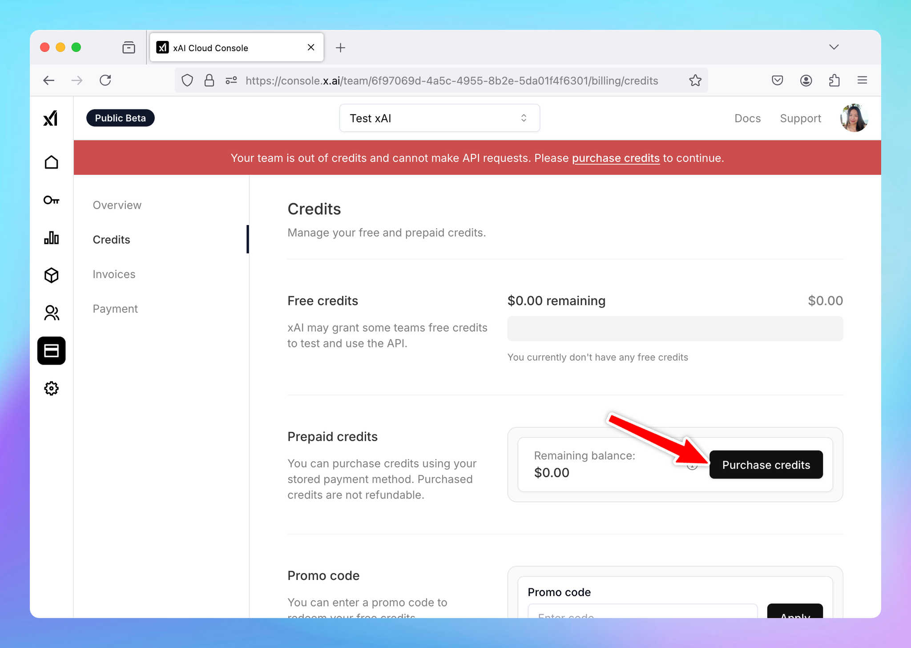Open the extensions puzzle icon
The width and height of the screenshot is (911, 648).
pyautogui.click(x=834, y=80)
